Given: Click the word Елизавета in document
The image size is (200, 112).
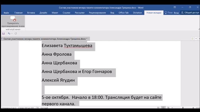Looking at the screenshot, I should click(x=52, y=46).
